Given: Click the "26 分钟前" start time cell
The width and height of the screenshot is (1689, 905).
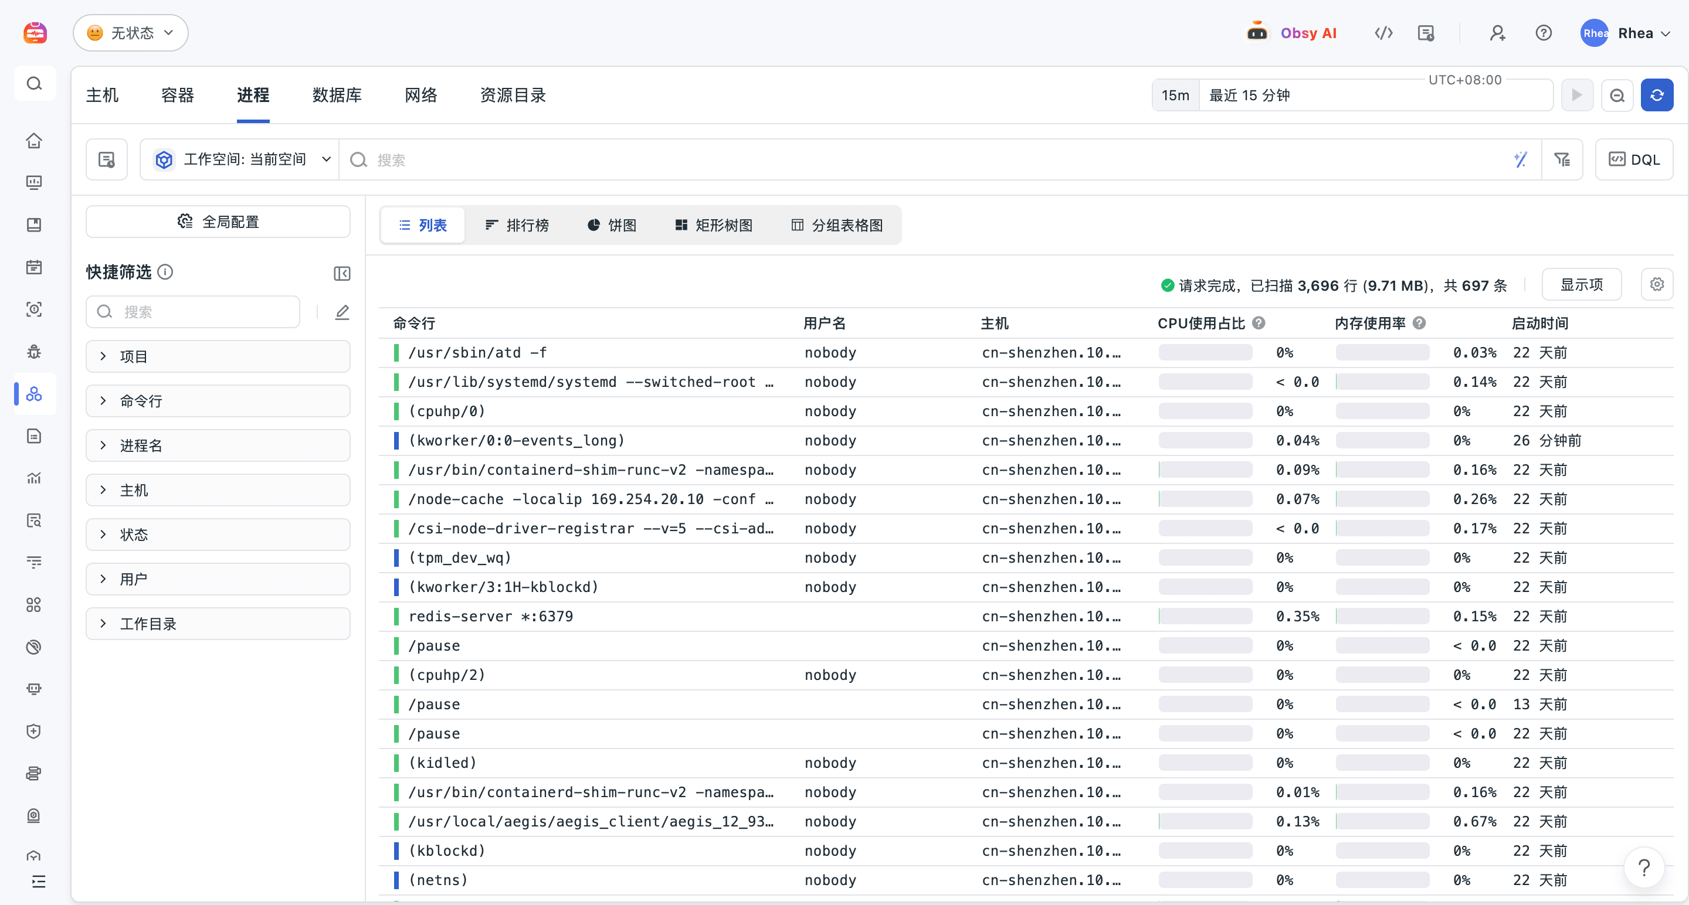Looking at the screenshot, I should tap(1546, 440).
